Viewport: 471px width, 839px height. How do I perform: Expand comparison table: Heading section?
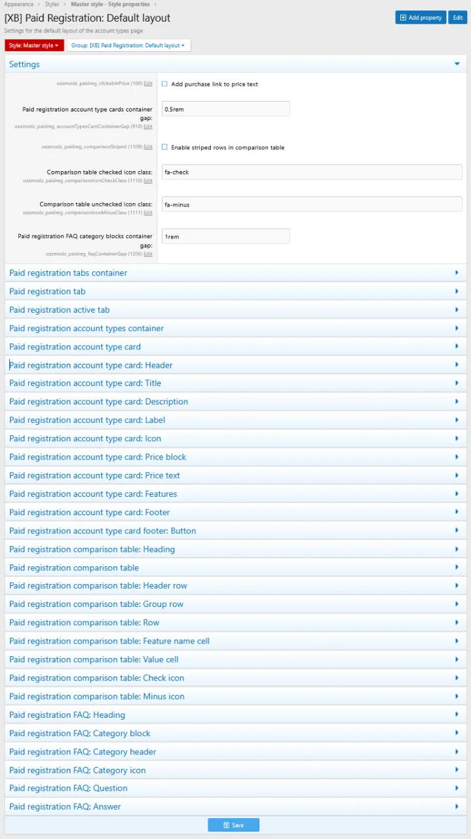[236, 549]
